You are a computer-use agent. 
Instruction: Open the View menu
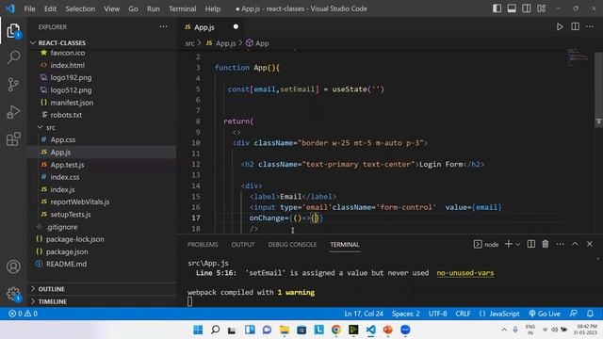111,8
